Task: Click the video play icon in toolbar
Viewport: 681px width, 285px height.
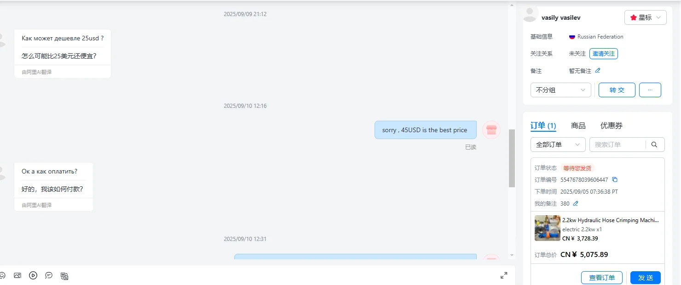Action: (33, 275)
